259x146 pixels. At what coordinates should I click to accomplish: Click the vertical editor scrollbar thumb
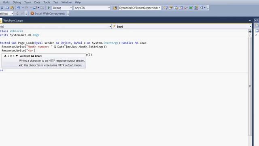(250, 86)
